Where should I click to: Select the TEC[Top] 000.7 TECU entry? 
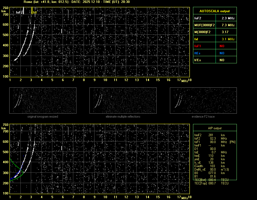[x=212, y=183]
